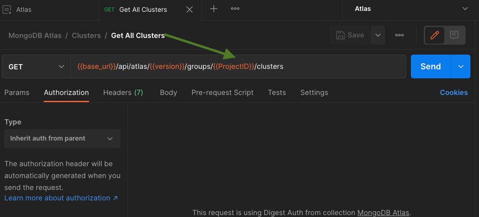
Task: Select the Get All Clusters tab
Action: 150,10
